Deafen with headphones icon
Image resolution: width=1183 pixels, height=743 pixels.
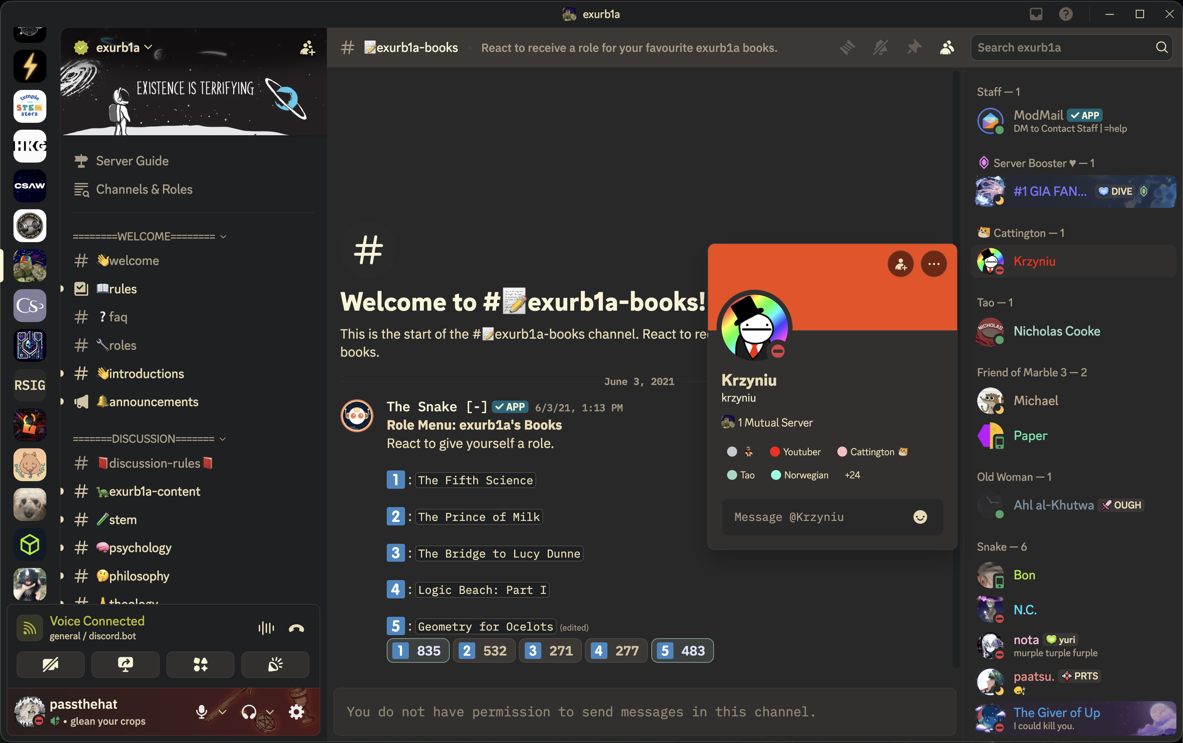point(249,712)
